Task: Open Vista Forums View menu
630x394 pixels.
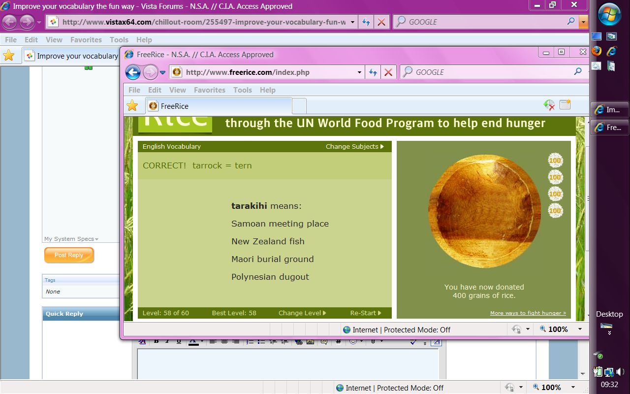Action: pyautogui.click(x=54, y=40)
